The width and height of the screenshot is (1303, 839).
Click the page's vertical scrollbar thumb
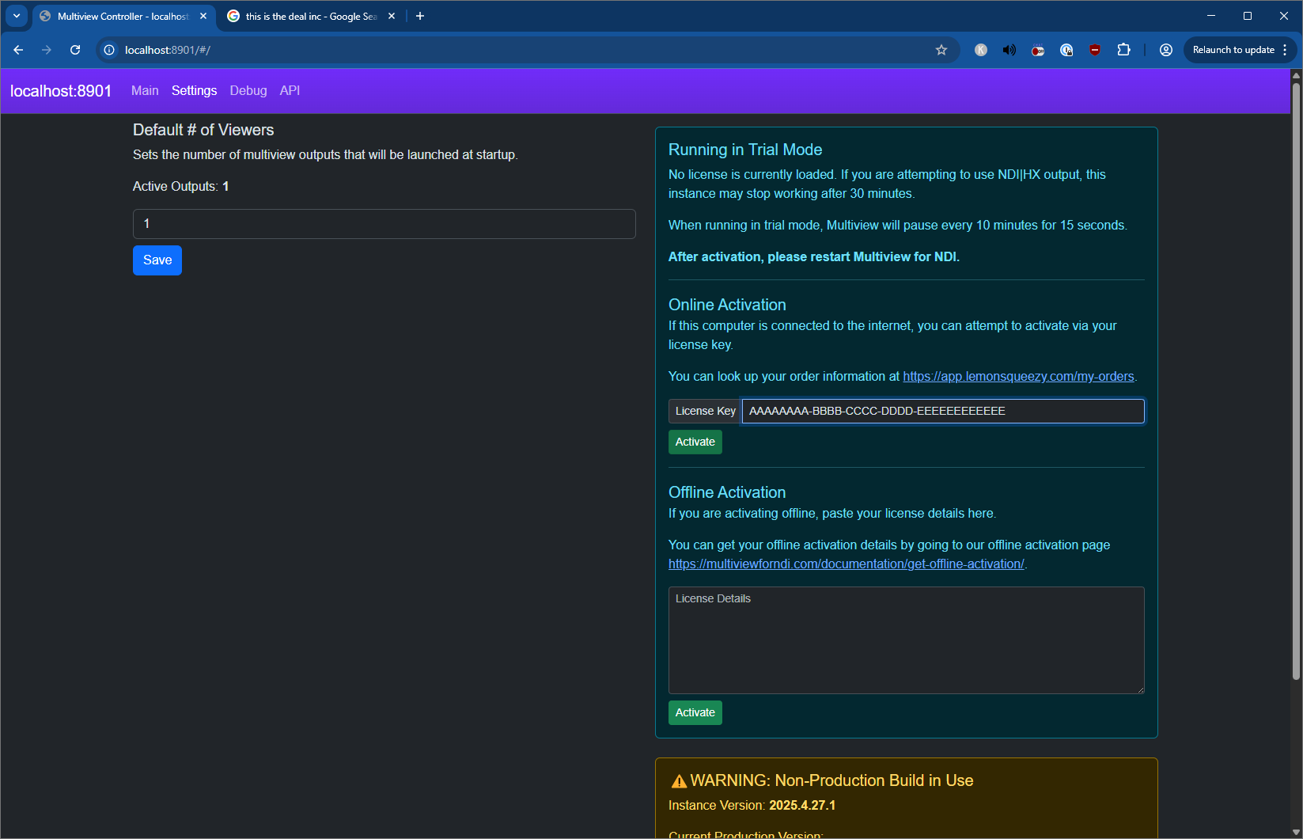(x=1296, y=380)
